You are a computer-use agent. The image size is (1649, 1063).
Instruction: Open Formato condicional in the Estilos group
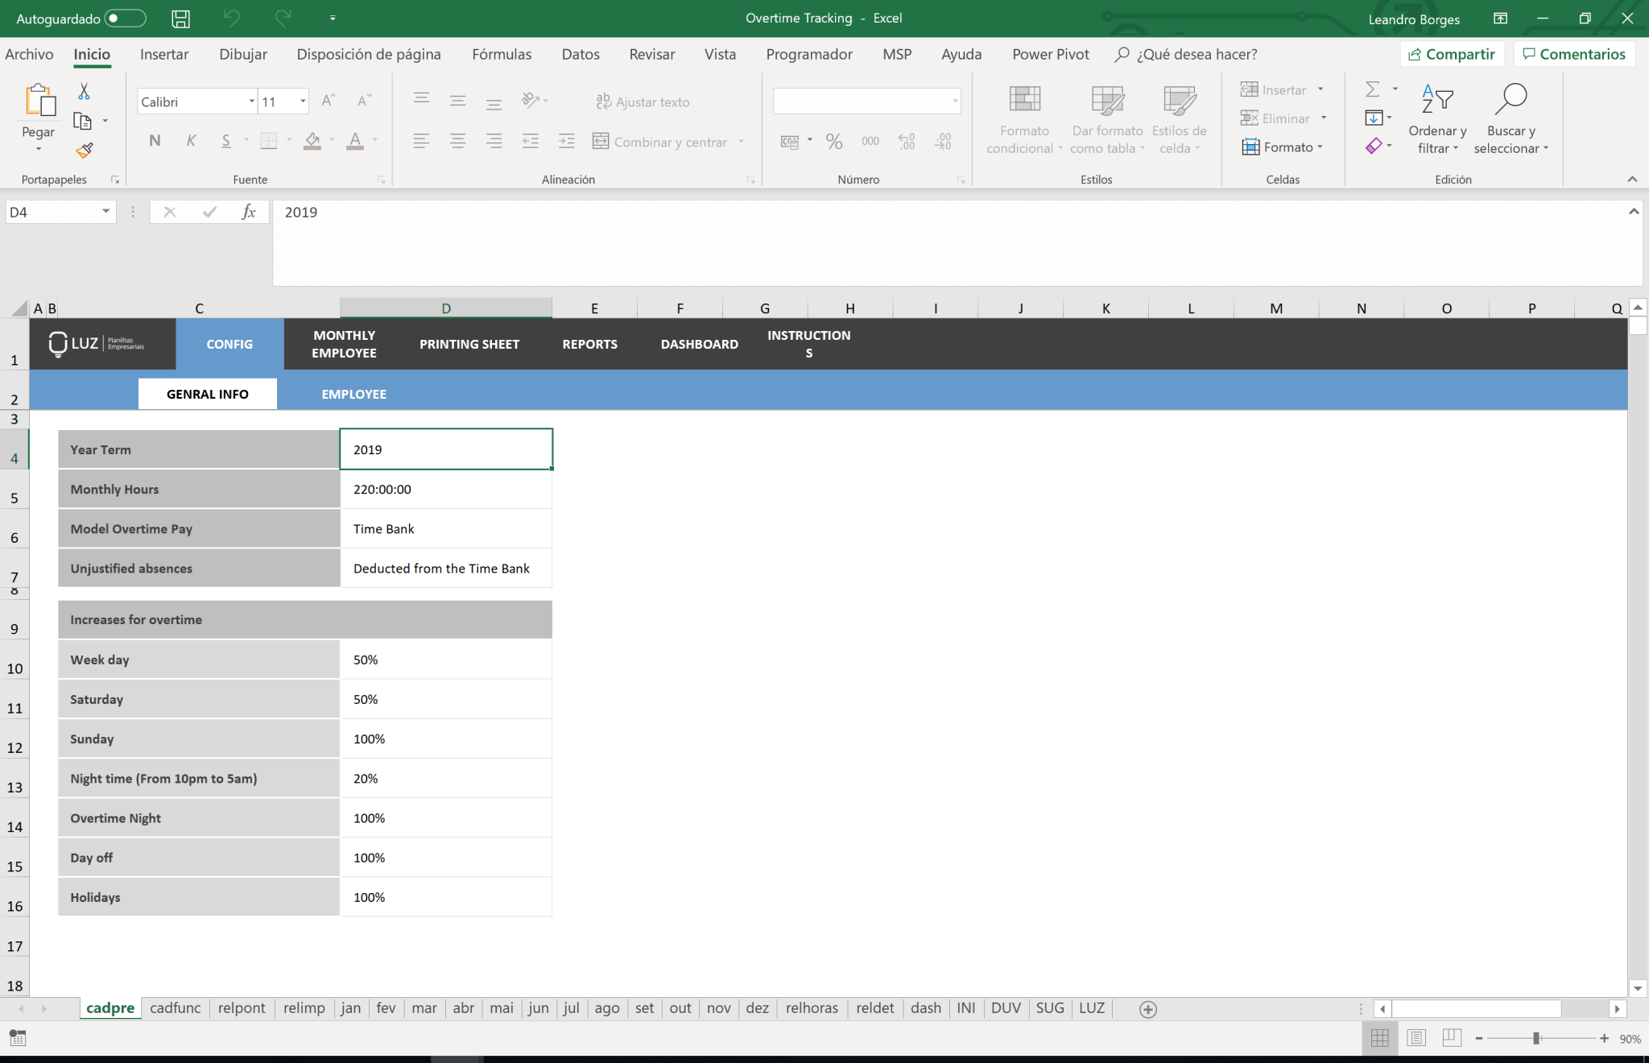tap(1022, 118)
